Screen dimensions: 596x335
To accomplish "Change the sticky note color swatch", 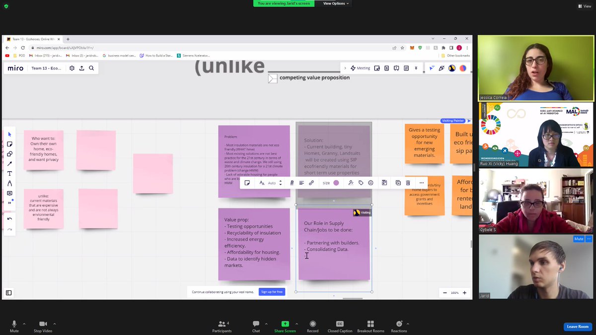I will [x=336, y=183].
